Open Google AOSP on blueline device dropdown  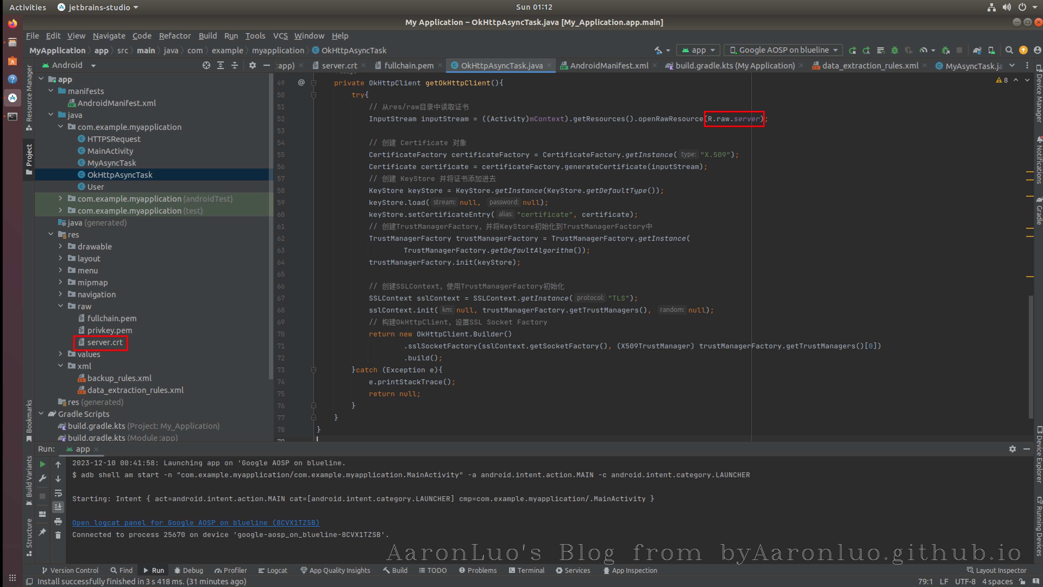[783, 50]
